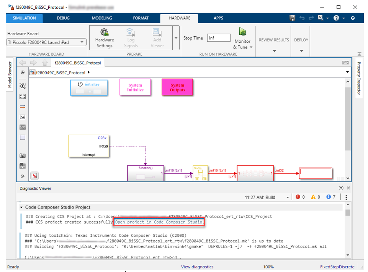The height and width of the screenshot is (272, 368).
Task: Click the Save icon in toolbar
Action: [293, 18]
